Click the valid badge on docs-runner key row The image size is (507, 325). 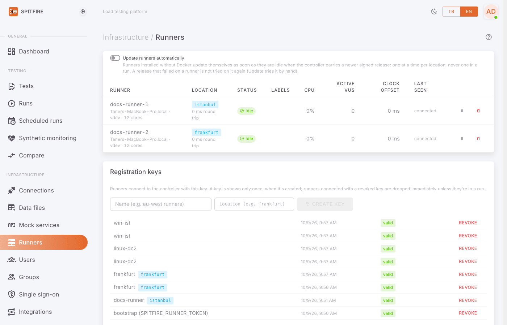tap(388, 300)
